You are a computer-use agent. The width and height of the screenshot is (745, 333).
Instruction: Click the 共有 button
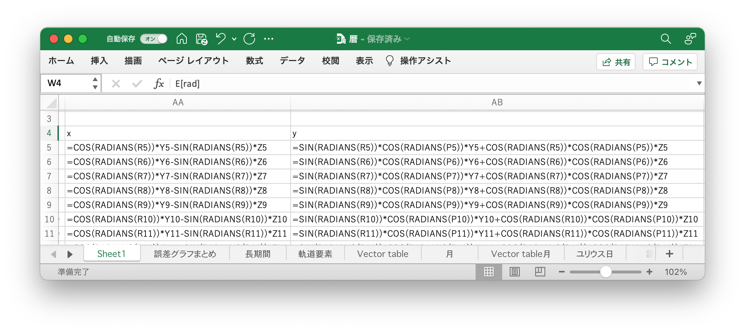click(616, 62)
